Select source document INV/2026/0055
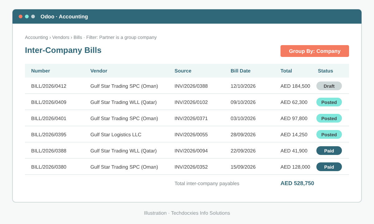Screen dimensions: 374x224 point(191,135)
